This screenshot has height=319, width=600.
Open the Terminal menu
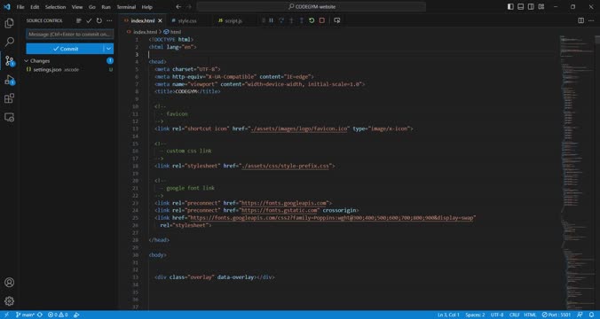(126, 7)
